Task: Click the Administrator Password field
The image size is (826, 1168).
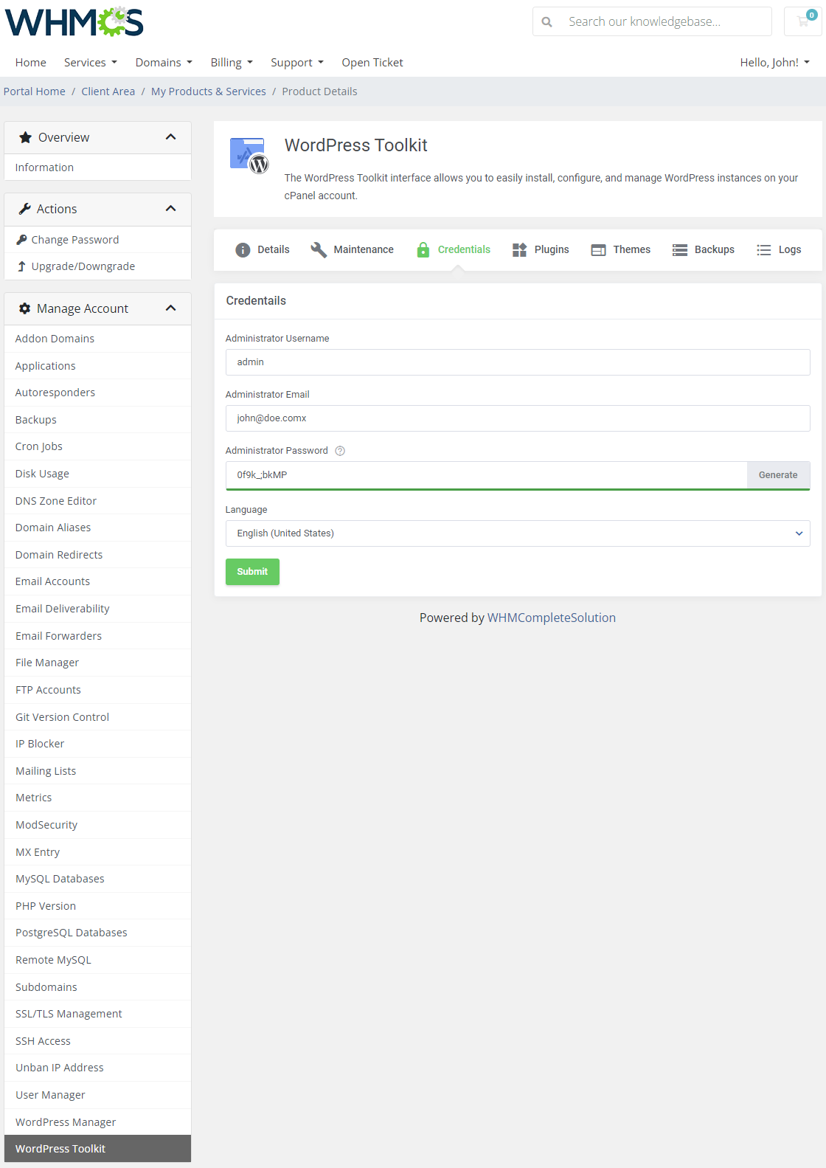Action: pos(487,475)
